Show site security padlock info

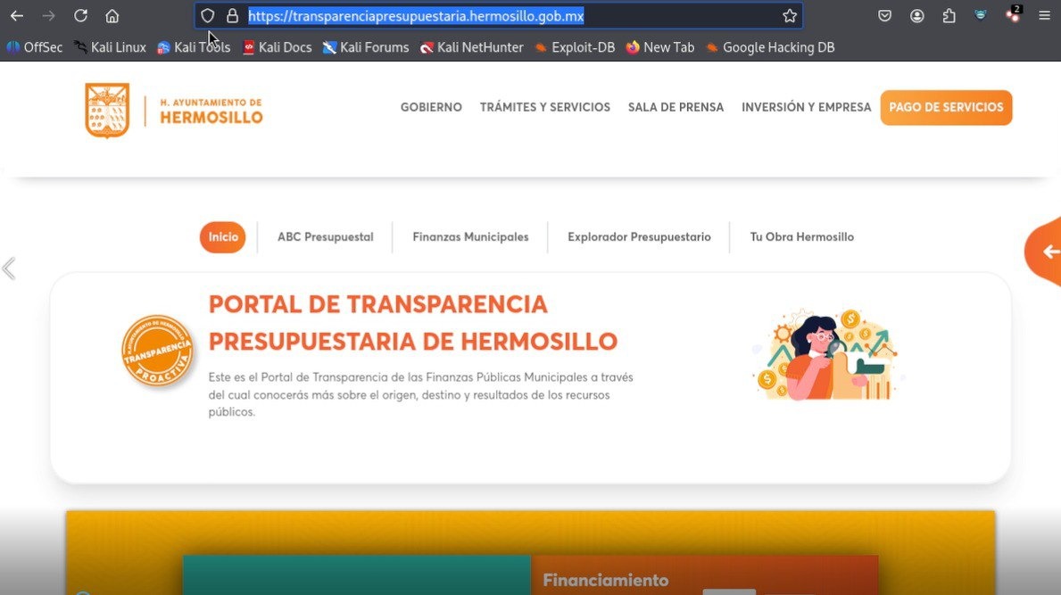[x=232, y=16]
